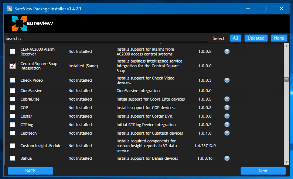Open help info for Dahua package

pyautogui.click(x=227, y=158)
